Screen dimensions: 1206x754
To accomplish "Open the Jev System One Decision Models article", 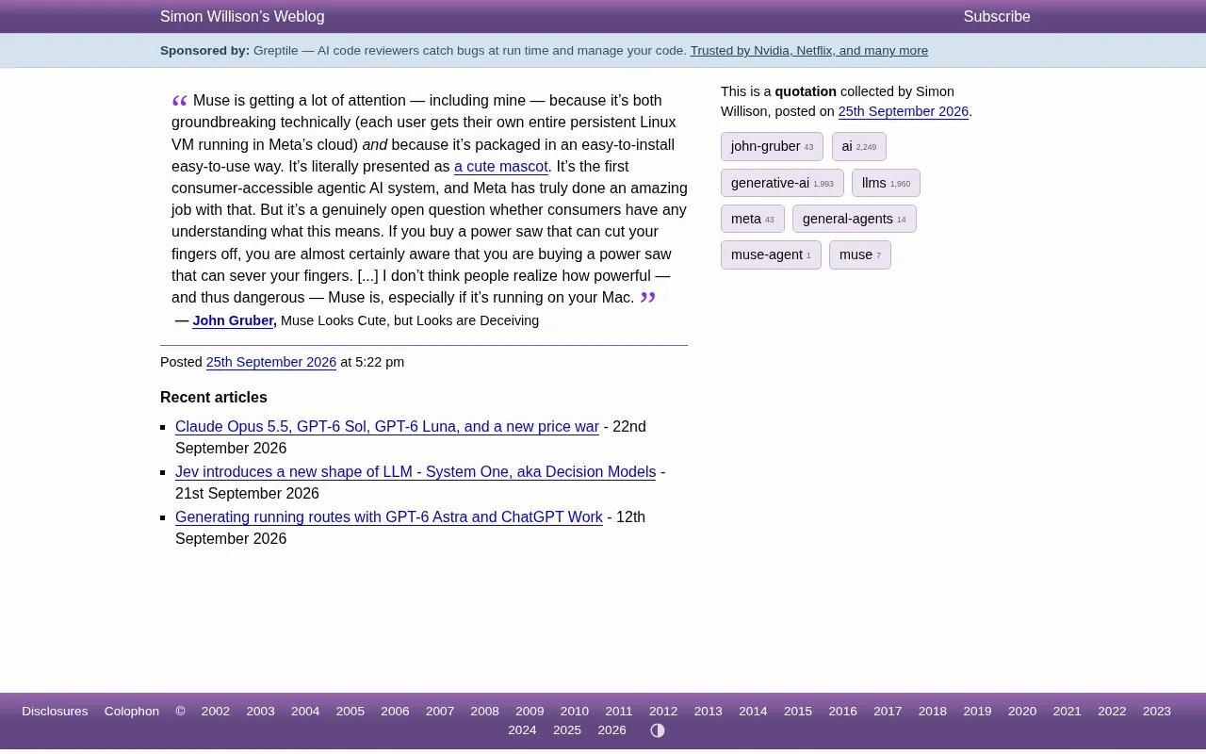I will [x=416, y=472].
